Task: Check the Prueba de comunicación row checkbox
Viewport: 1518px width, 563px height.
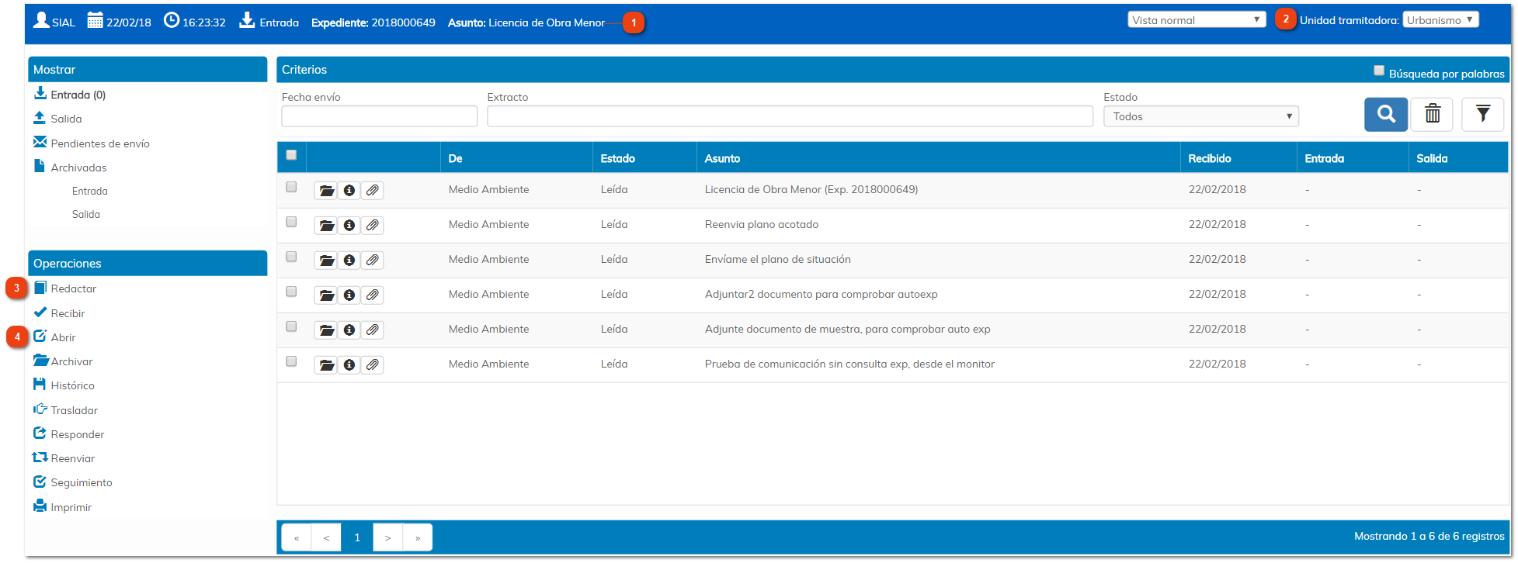Action: 291,361
